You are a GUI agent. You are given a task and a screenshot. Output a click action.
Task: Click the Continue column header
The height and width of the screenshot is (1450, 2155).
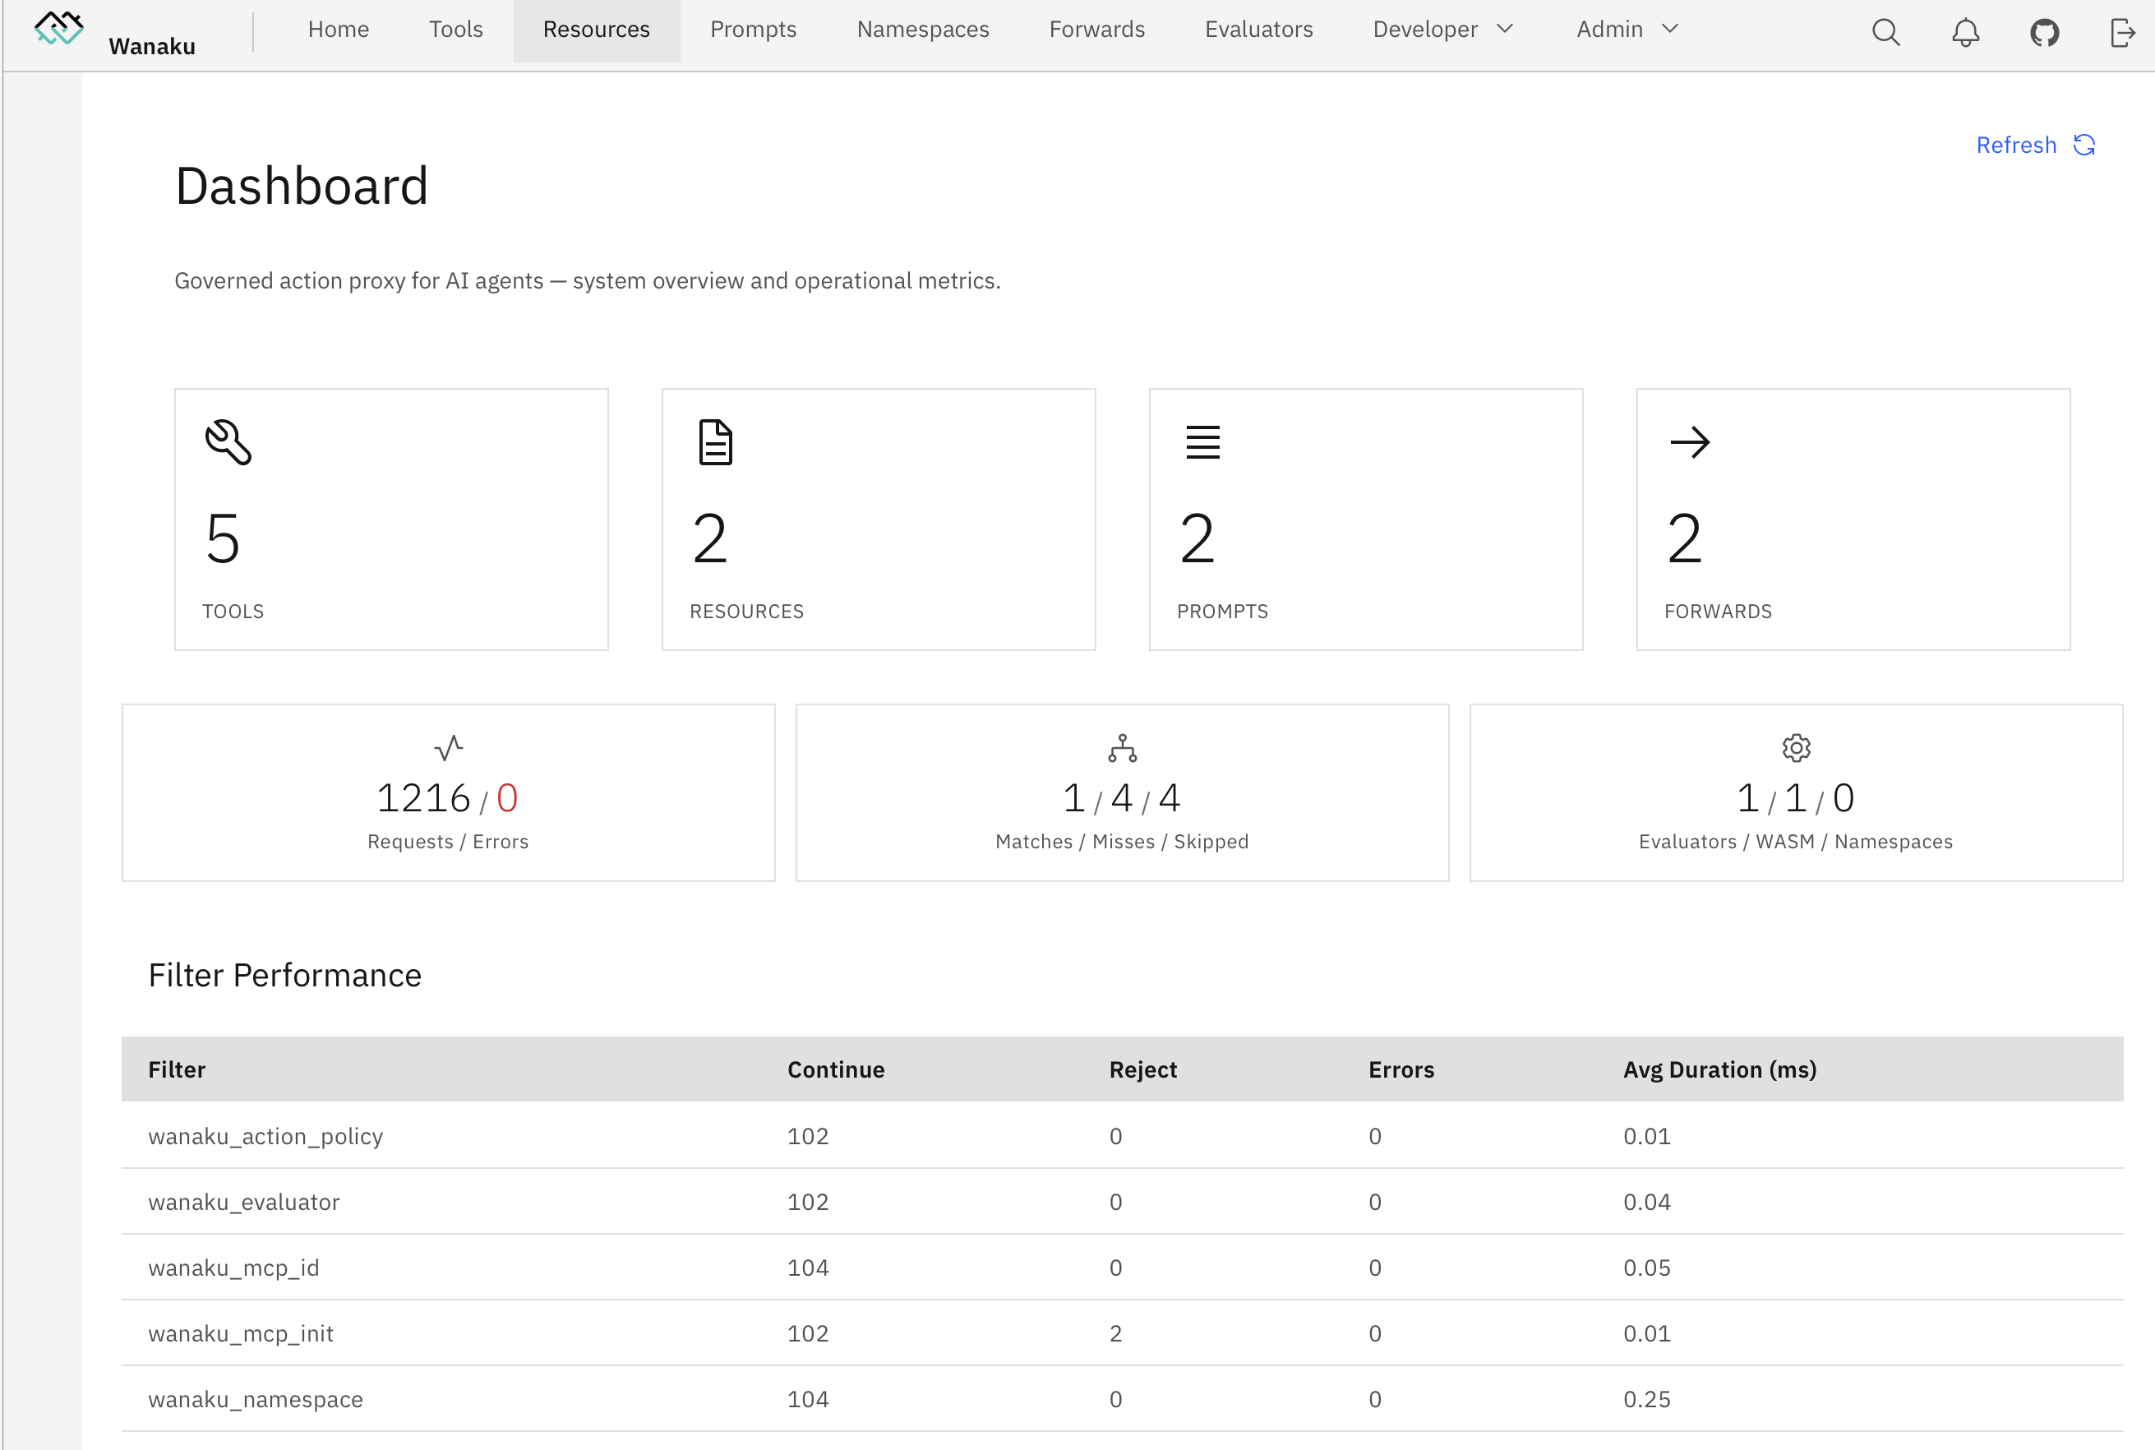pos(836,1070)
